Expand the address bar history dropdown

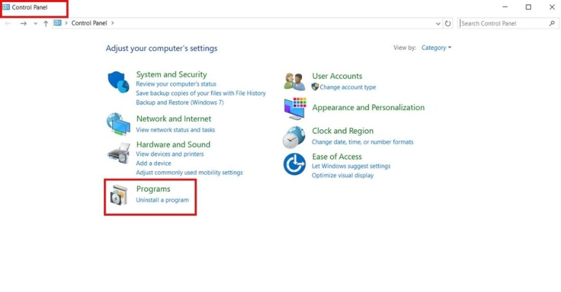pyautogui.click(x=438, y=24)
